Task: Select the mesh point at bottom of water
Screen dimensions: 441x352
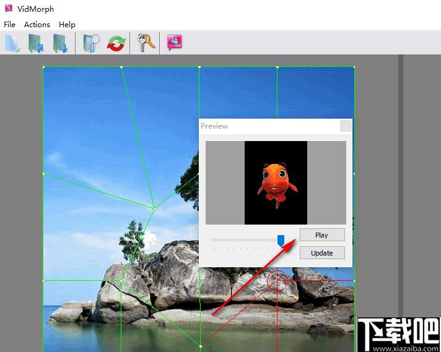Action: [201, 346]
